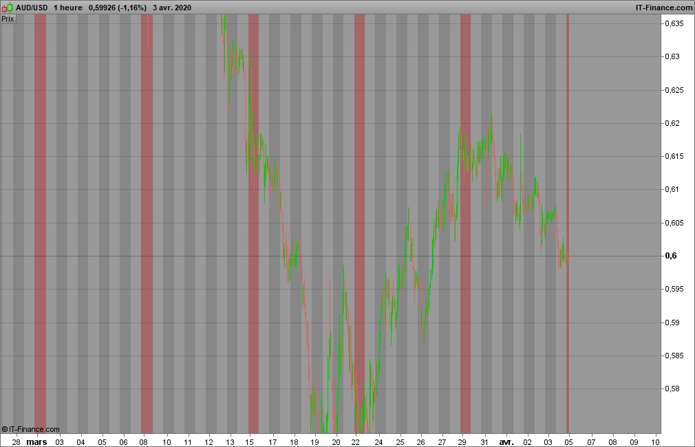Click the 0,61 price axis label
This screenshot has width=695, height=447.
coord(672,190)
